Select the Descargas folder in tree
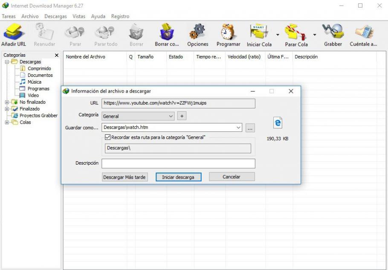This screenshot has height=270, width=388. tap(30, 62)
